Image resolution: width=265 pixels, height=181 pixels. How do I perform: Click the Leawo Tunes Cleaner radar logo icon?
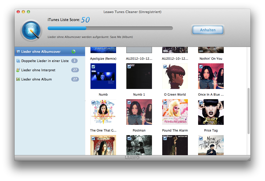tap(31, 30)
